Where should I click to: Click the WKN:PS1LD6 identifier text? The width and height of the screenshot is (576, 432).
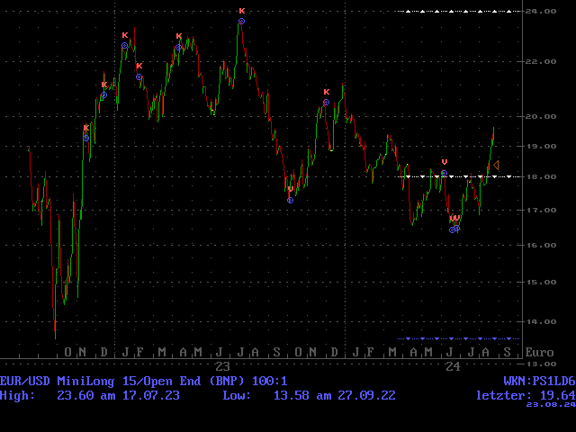(537, 382)
